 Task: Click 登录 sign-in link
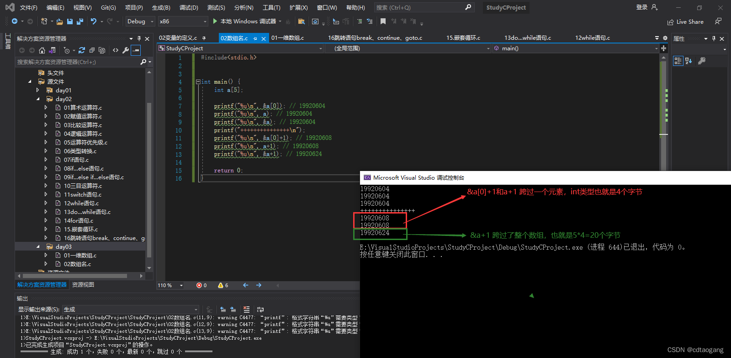coord(642,7)
